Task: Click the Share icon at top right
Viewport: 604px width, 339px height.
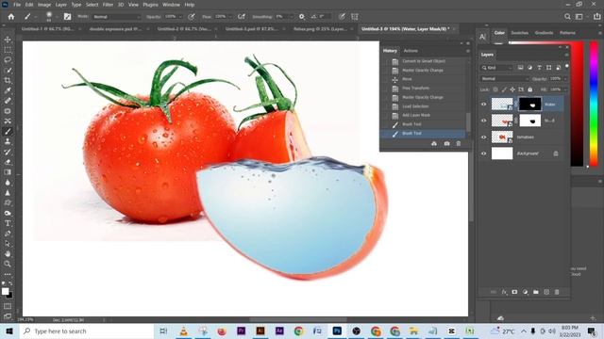Action: click(596, 17)
